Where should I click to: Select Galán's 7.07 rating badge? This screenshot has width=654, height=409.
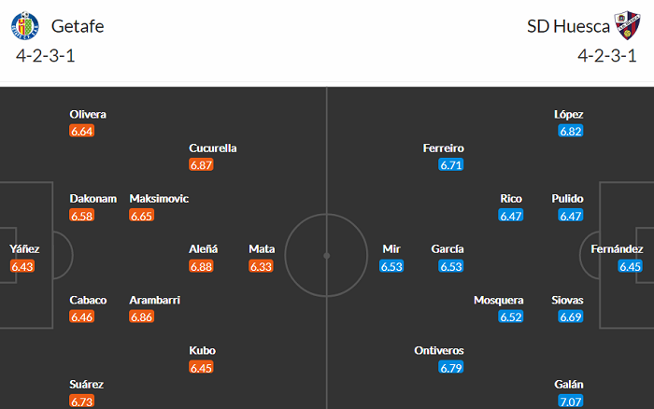coord(571,401)
